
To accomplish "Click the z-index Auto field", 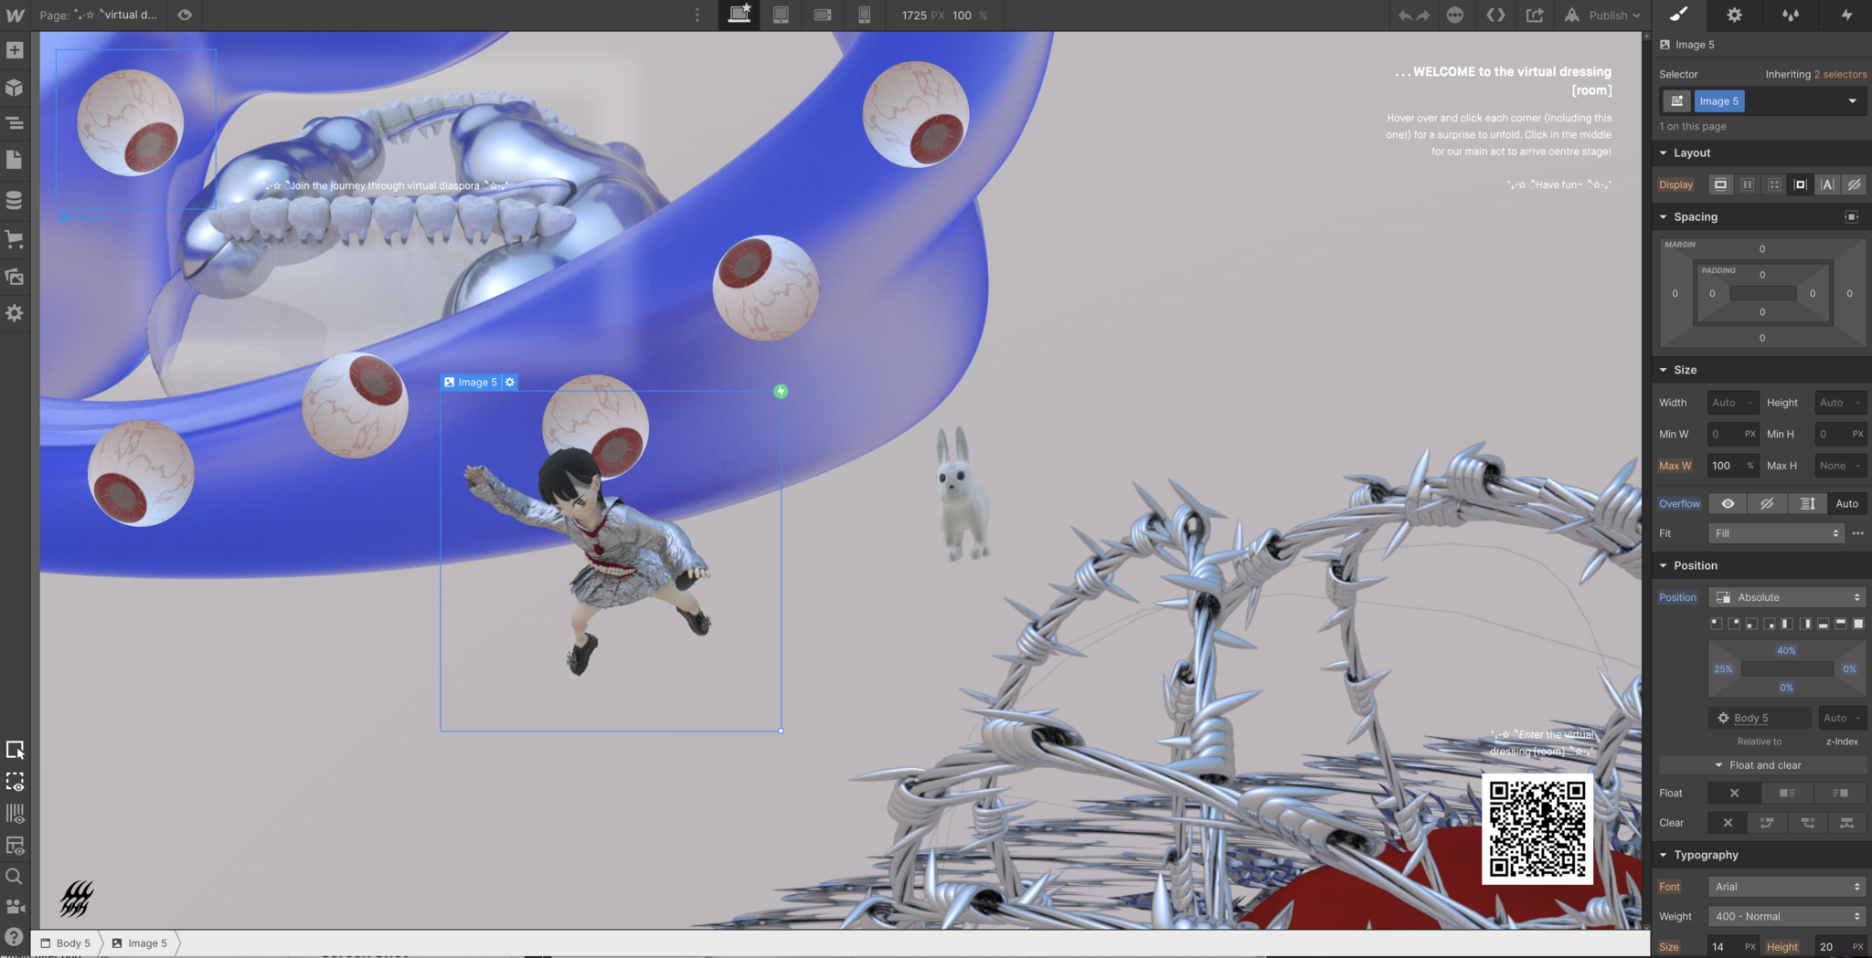I will (x=1841, y=718).
